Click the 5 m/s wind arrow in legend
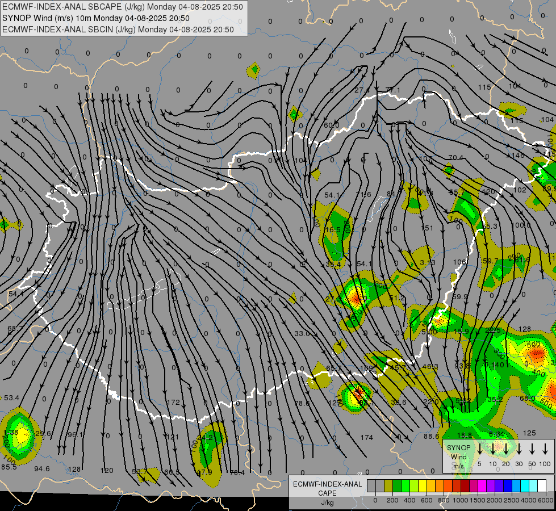Screen dimensions: 556x511 (x=479, y=449)
